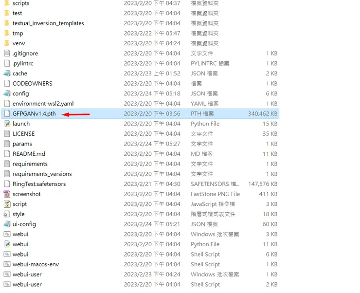Click the LICENSE text file icon
360x293 pixels.
pos(7,134)
